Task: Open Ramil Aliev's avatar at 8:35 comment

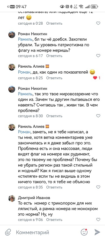Action: [x=12, y=127]
